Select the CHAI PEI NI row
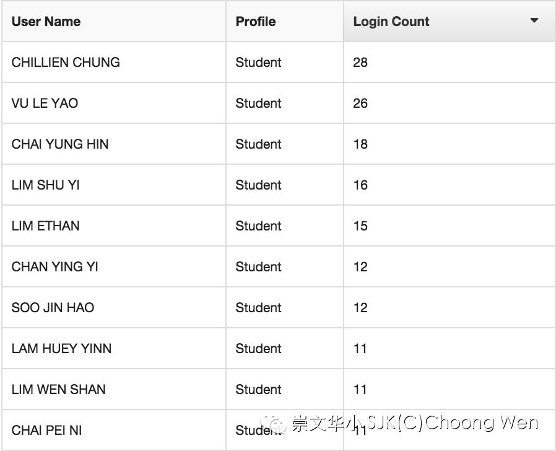556x451 pixels. 279,430
